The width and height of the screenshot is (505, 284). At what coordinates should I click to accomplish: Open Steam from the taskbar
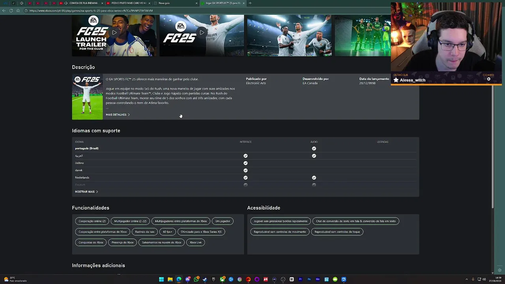pos(205,280)
